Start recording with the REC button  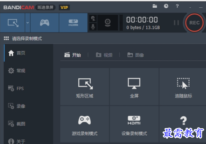click(194, 23)
